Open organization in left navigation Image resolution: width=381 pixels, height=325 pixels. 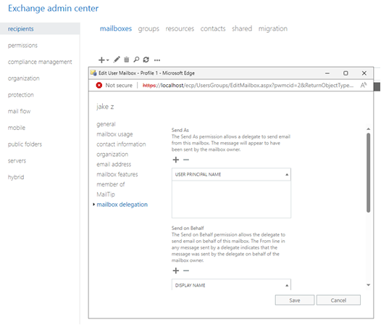pyautogui.click(x=24, y=78)
